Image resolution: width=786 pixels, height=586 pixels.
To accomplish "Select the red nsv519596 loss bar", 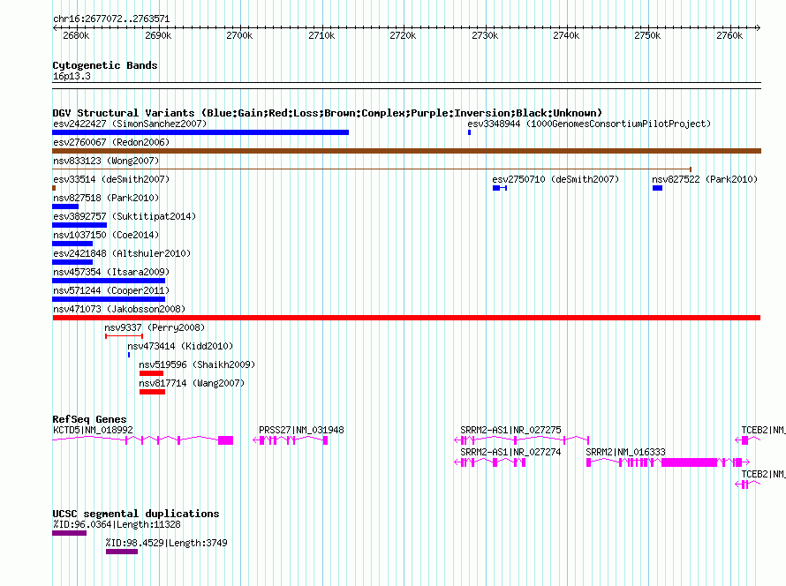I will (x=151, y=373).
